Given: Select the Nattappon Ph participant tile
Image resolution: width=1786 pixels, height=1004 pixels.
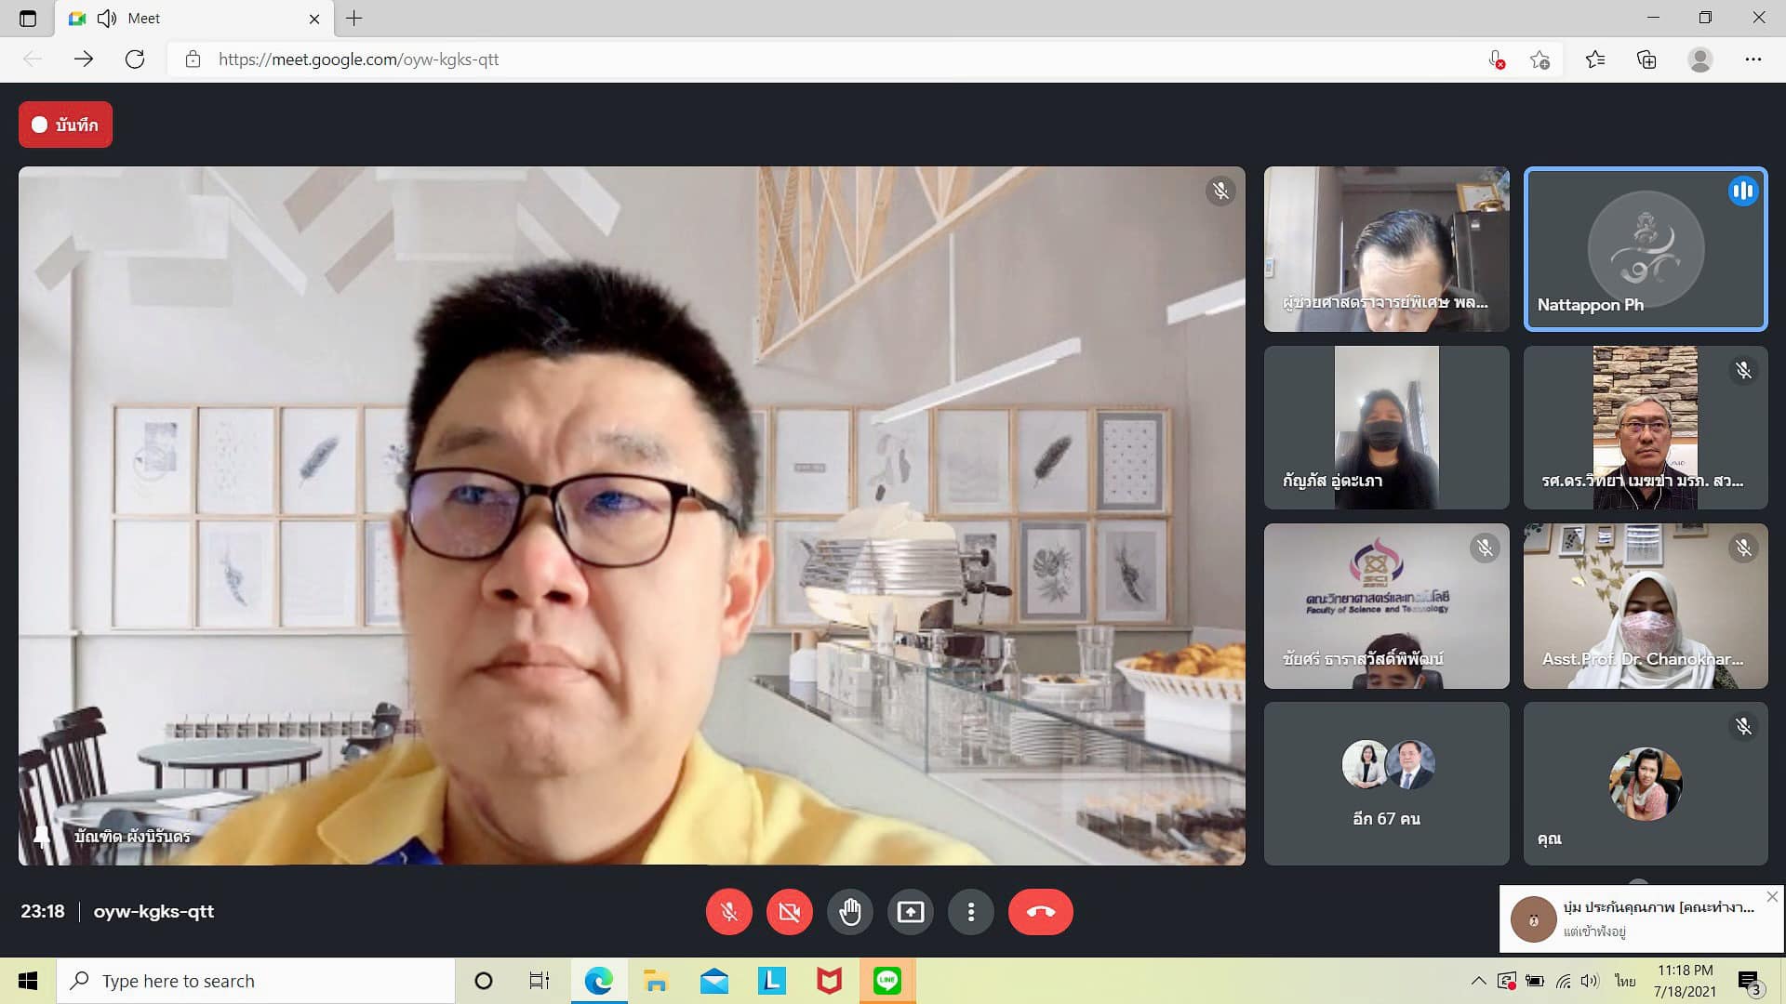Looking at the screenshot, I should pyautogui.click(x=1645, y=249).
